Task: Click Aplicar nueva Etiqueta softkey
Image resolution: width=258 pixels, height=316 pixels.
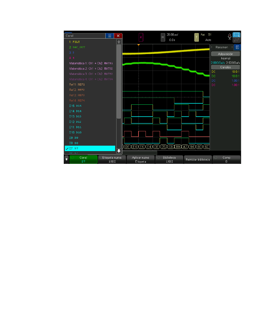Action: tap(141, 159)
